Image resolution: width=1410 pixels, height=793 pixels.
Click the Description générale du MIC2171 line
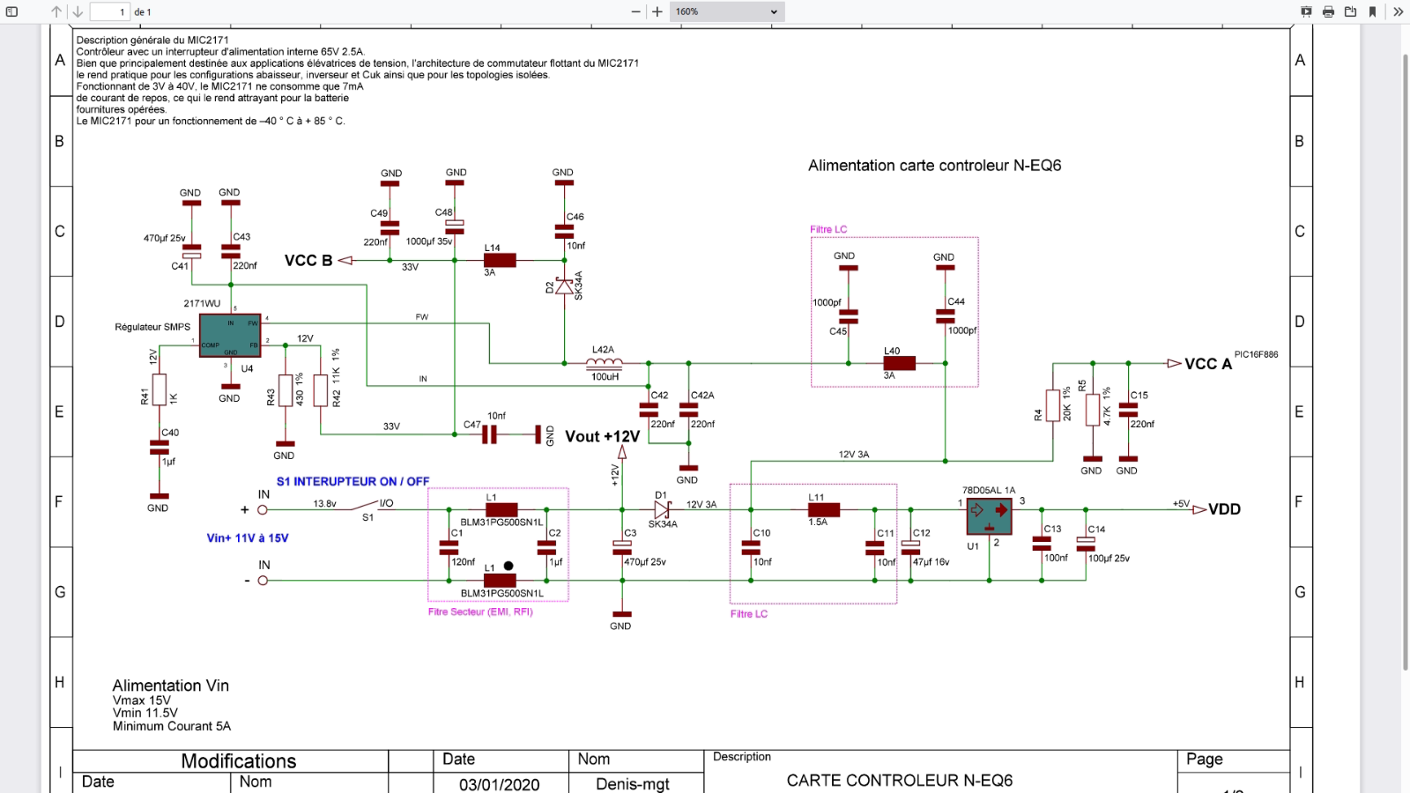152,40
